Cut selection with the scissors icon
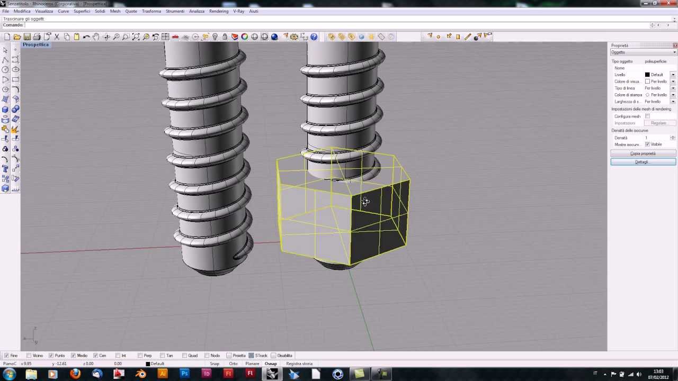The height and width of the screenshot is (381, 678). click(x=57, y=37)
